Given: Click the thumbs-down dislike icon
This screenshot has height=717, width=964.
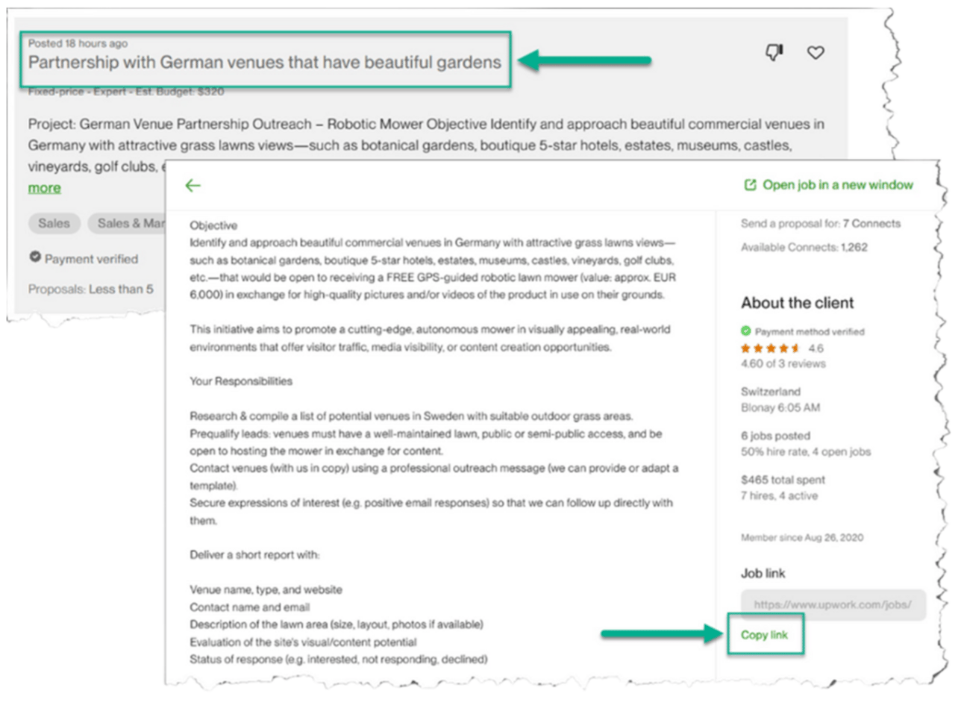Looking at the screenshot, I should (774, 52).
